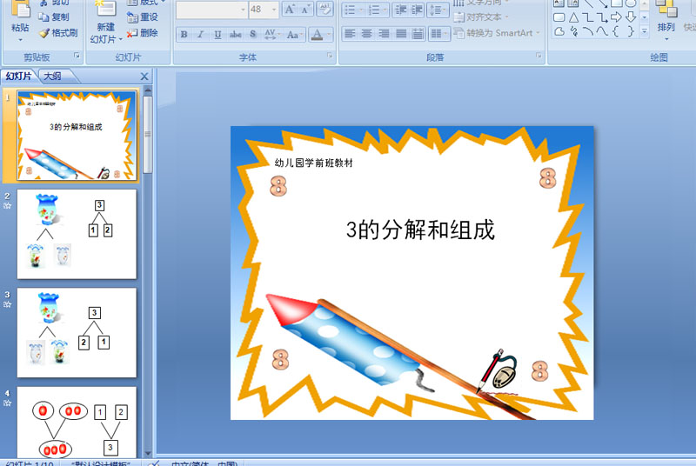696x466 pixels.
Task: Toggle strikethrough abc formatting
Action: tap(235, 34)
